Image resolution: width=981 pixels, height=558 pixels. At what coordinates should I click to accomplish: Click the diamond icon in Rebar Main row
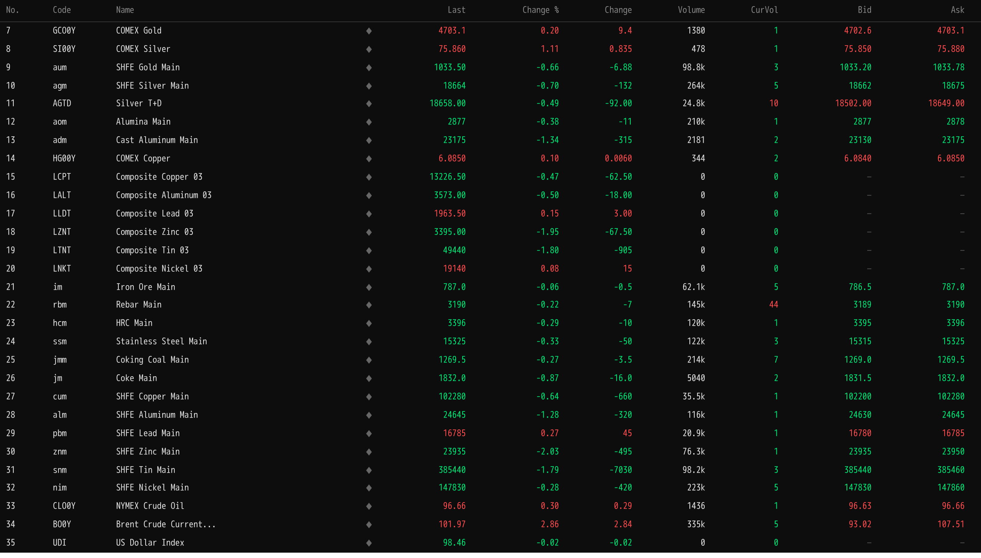point(369,305)
